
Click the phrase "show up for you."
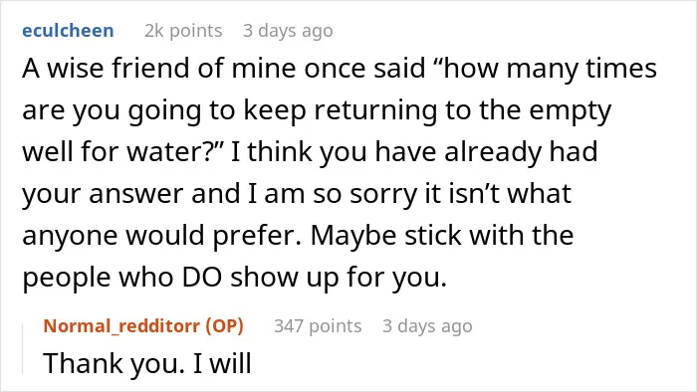pyautogui.click(x=339, y=278)
